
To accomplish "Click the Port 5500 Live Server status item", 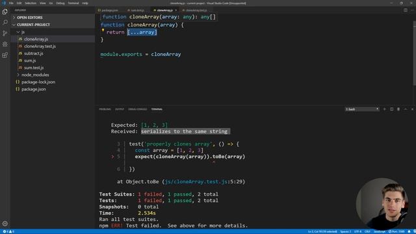I will click(396, 231).
